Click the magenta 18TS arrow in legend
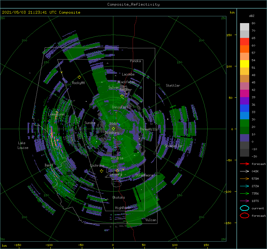This screenshot has width=267, height=249. coord(244,201)
